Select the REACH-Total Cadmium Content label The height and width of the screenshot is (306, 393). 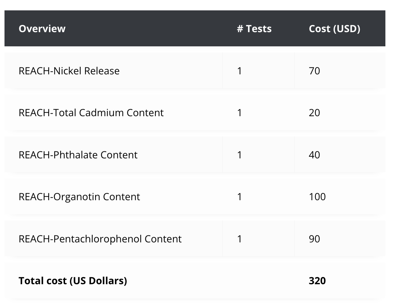[x=91, y=113]
